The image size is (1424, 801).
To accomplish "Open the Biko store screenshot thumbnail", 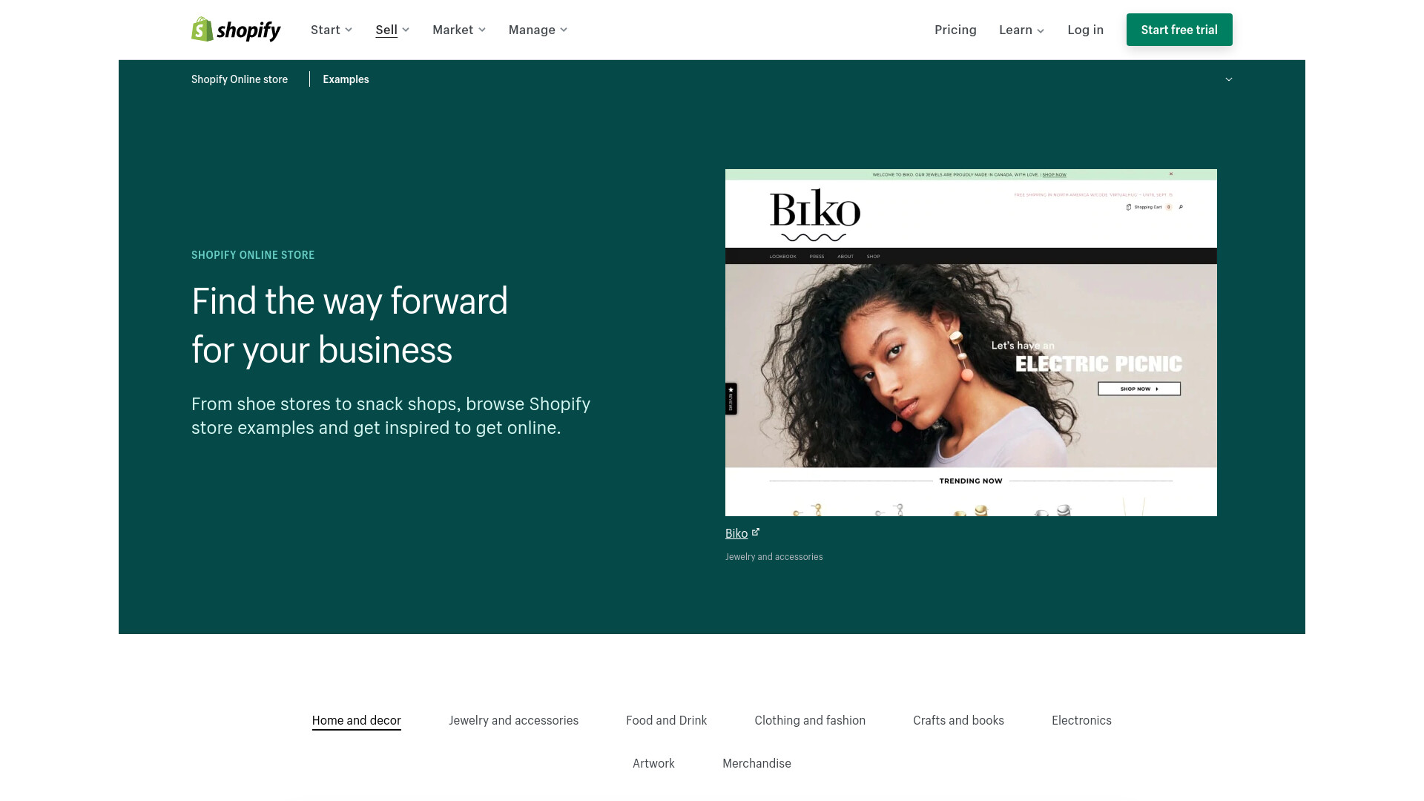I will (x=971, y=343).
